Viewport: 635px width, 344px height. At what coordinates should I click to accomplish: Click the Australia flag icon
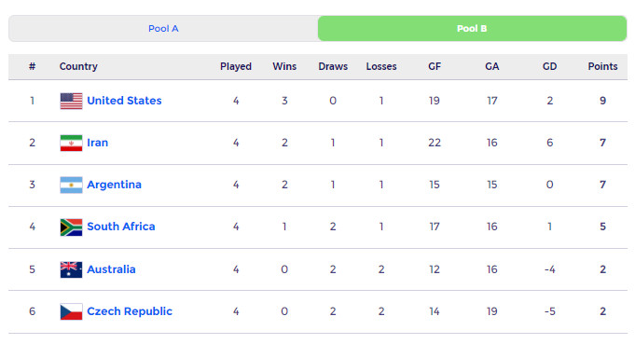pyautogui.click(x=71, y=269)
